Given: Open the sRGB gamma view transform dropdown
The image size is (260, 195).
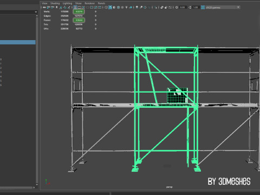Looking at the screenshot, I should (223, 8).
